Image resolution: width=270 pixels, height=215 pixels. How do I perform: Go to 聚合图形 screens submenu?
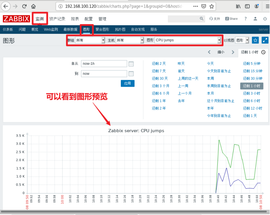pos(103,29)
